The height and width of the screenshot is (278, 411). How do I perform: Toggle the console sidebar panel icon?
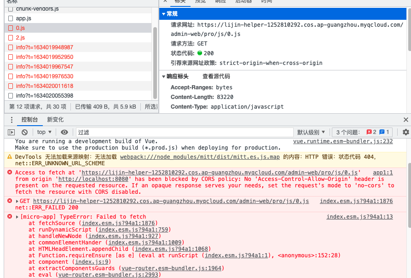pos(11,132)
